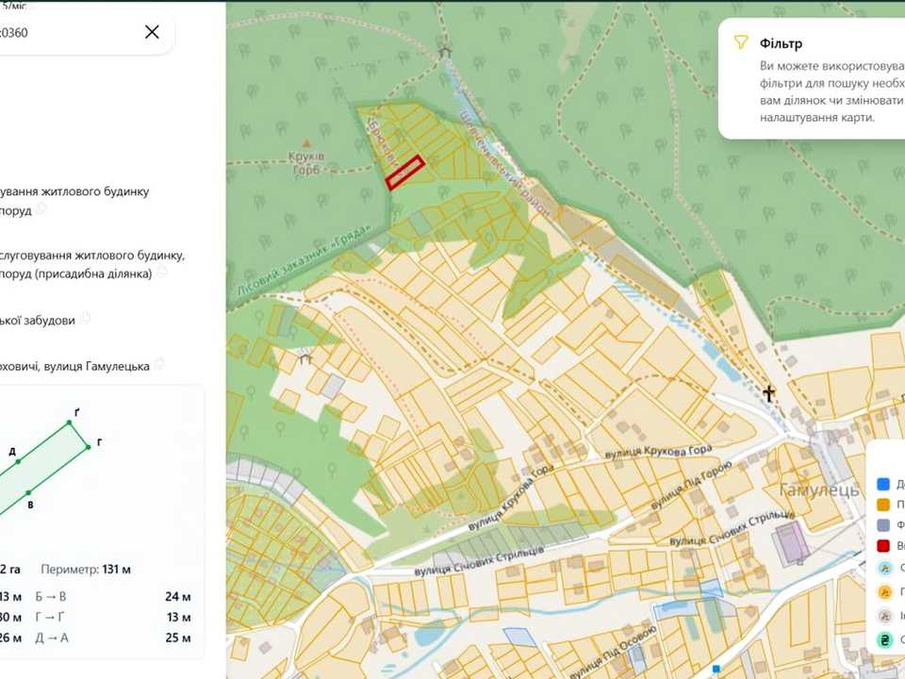905x679 pixels.
Task: Click the 'Фільтр' panel title
Action: coord(781,43)
